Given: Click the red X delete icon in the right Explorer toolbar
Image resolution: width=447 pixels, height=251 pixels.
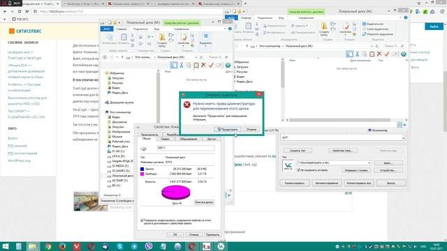Looking at the screenshot, I should tap(379, 54).
